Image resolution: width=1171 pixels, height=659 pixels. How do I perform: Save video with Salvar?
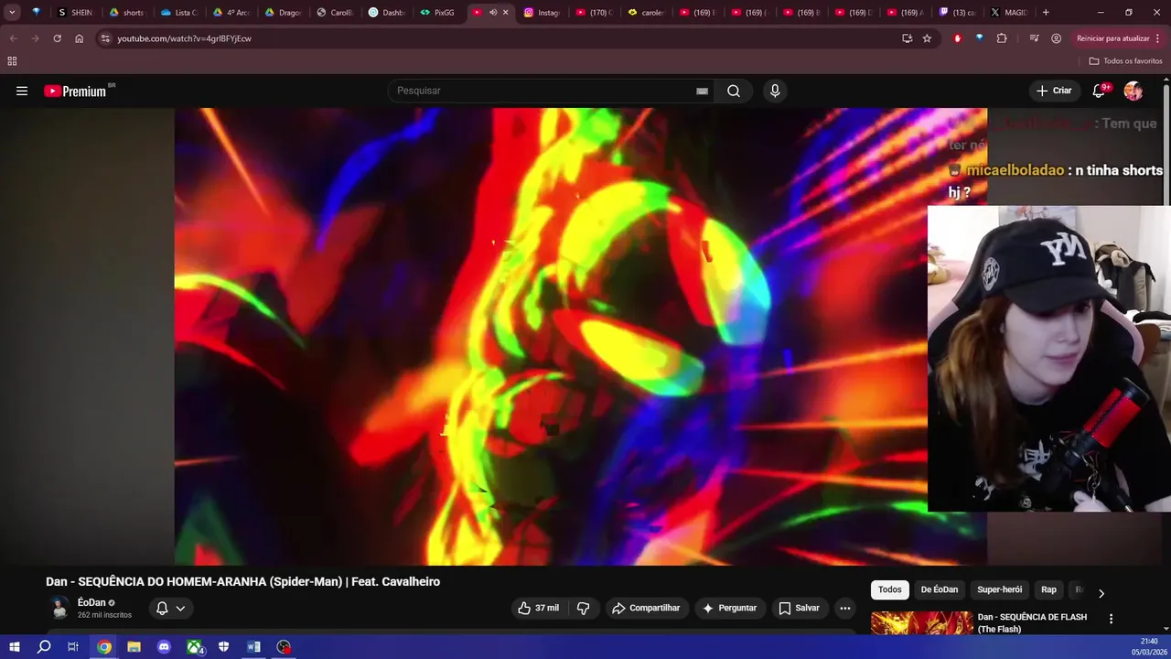click(799, 608)
